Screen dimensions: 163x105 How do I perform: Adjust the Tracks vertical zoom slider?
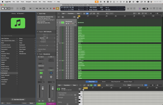[151, 14]
